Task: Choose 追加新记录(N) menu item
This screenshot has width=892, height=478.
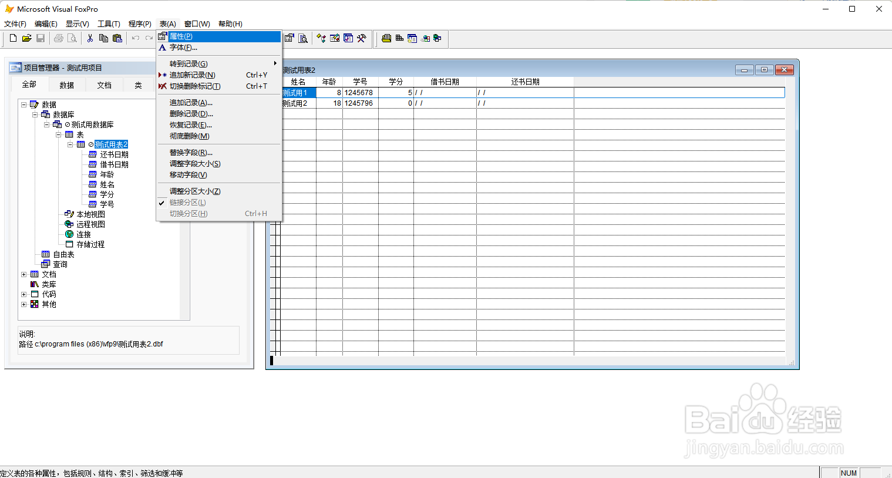Action: point(219,75)
